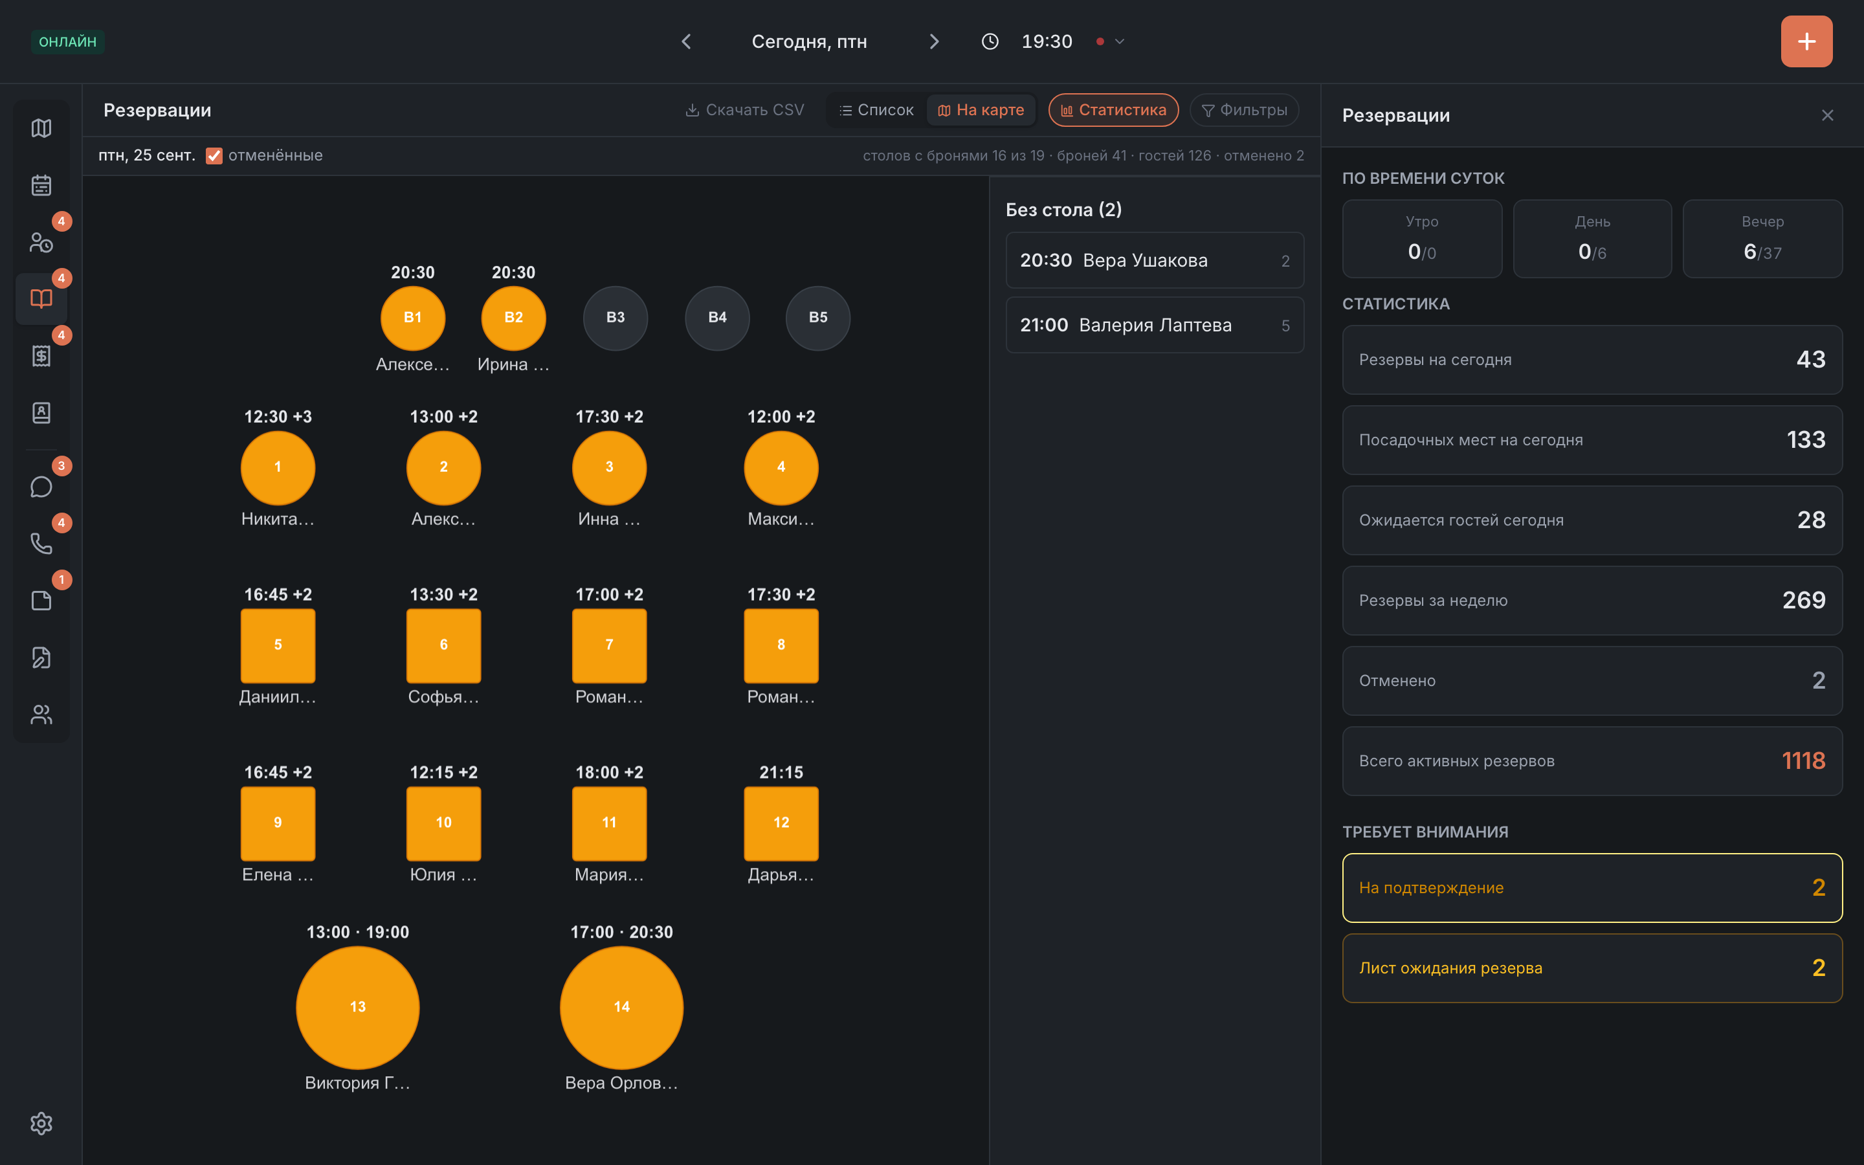The width and height of the screenshot is (1864, 1165).
Task: Click the Отменено statistic row
Action: [x=1592, y=680]
